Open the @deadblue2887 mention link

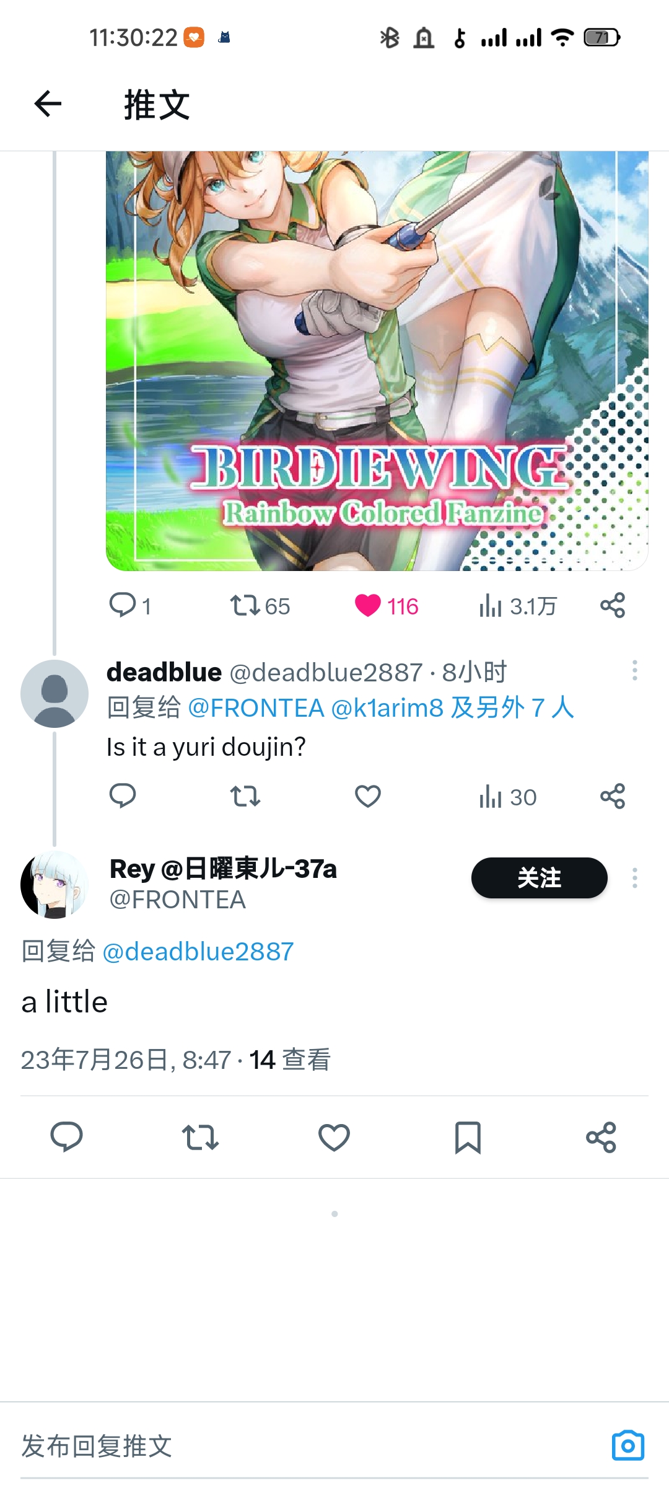pyautogui.click(x=198, y=952)
